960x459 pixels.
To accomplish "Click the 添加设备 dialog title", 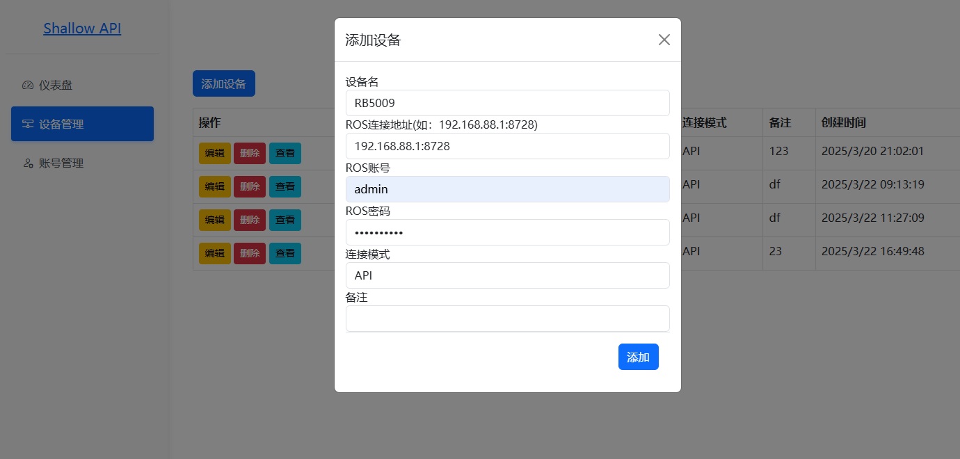I will pos(374,40).
